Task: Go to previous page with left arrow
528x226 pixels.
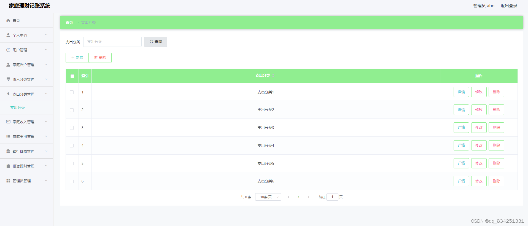Action: (289, 197)
